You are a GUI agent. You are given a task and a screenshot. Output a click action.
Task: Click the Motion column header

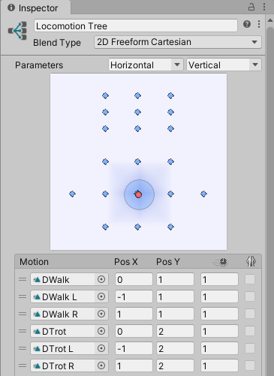point(34,262)
